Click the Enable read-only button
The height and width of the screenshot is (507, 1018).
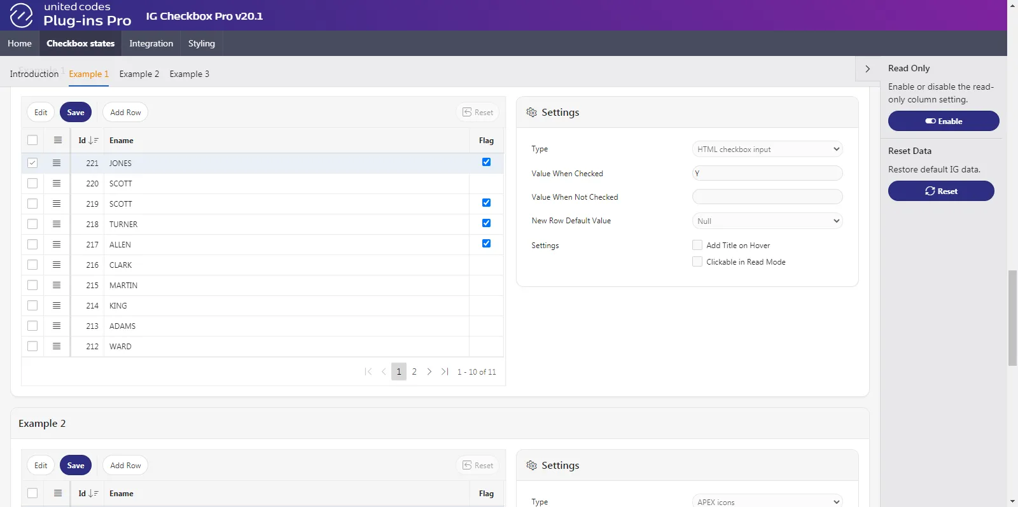pyautogui.click(x=943, y=122)
